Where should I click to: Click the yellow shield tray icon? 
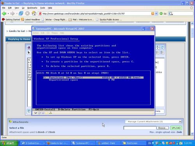tap(167, 143)
